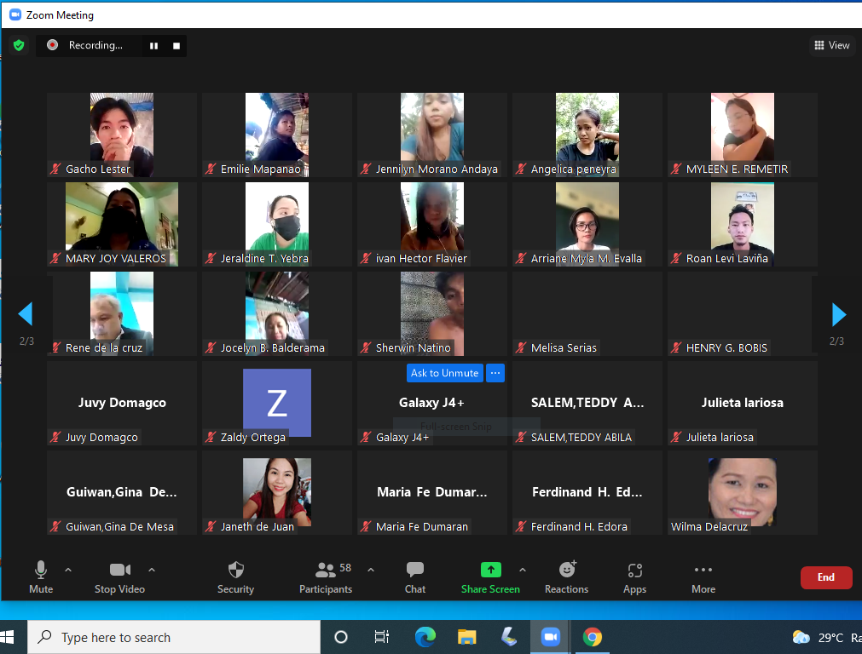The width and height of the screenshot is (862, 654).
Task: Open the View layout menu
Action: click(832, 45)
